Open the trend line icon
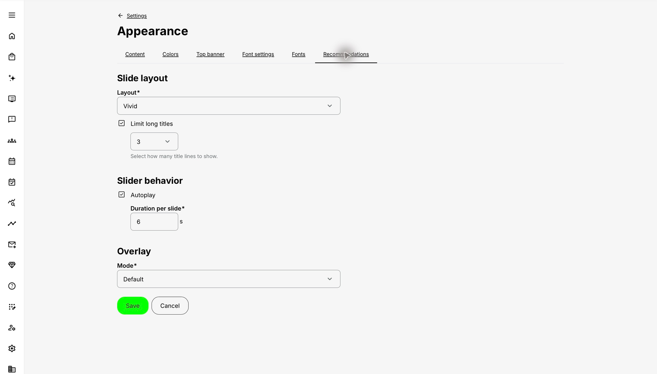The image size is (657, 374). [12, 224]
